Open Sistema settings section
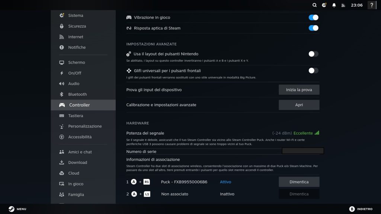This screenshot has width=381, height=214. click(x=83, y=15)
